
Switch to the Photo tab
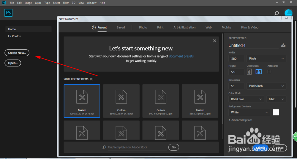143,28
